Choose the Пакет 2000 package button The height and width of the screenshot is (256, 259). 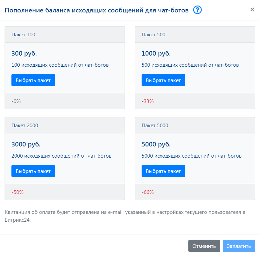[x=33, y=171]
